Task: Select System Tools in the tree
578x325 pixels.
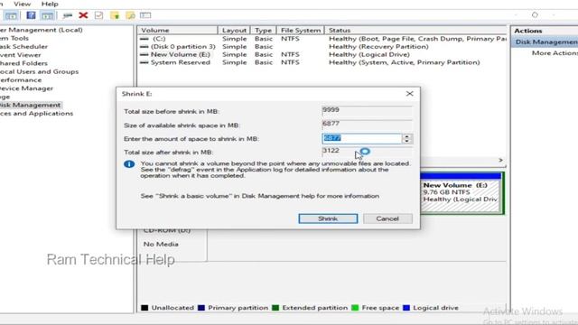Action: [14, 38]
